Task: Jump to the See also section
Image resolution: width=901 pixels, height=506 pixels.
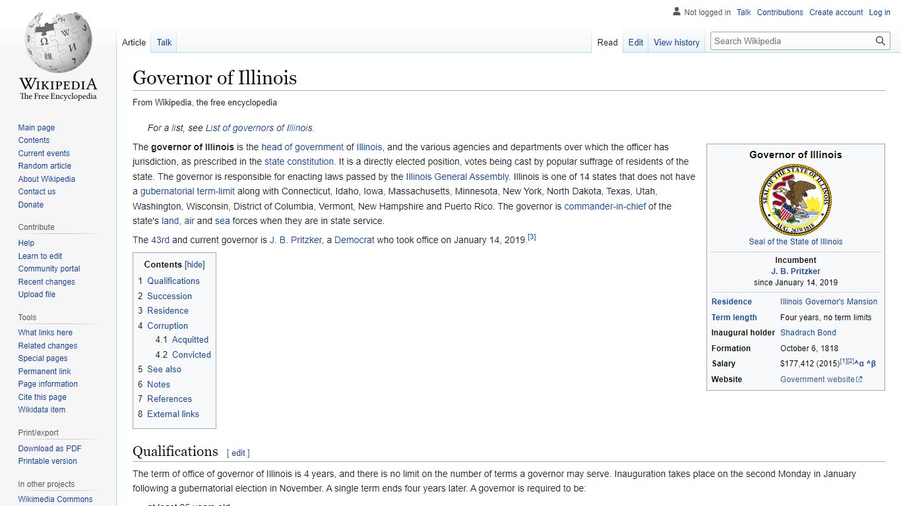Action: pos(160,370)
